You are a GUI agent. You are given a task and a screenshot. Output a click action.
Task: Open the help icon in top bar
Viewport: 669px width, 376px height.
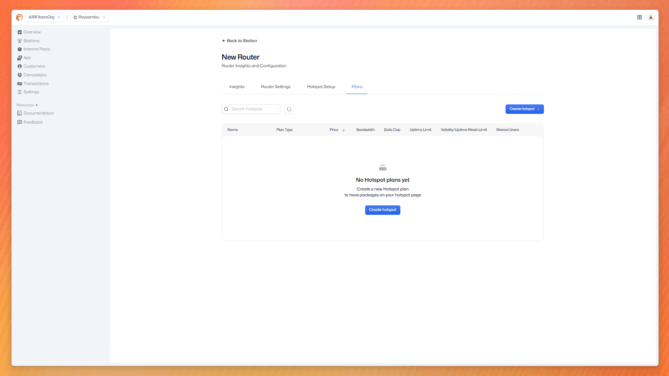pyautogui.click(x=639, y=17)
